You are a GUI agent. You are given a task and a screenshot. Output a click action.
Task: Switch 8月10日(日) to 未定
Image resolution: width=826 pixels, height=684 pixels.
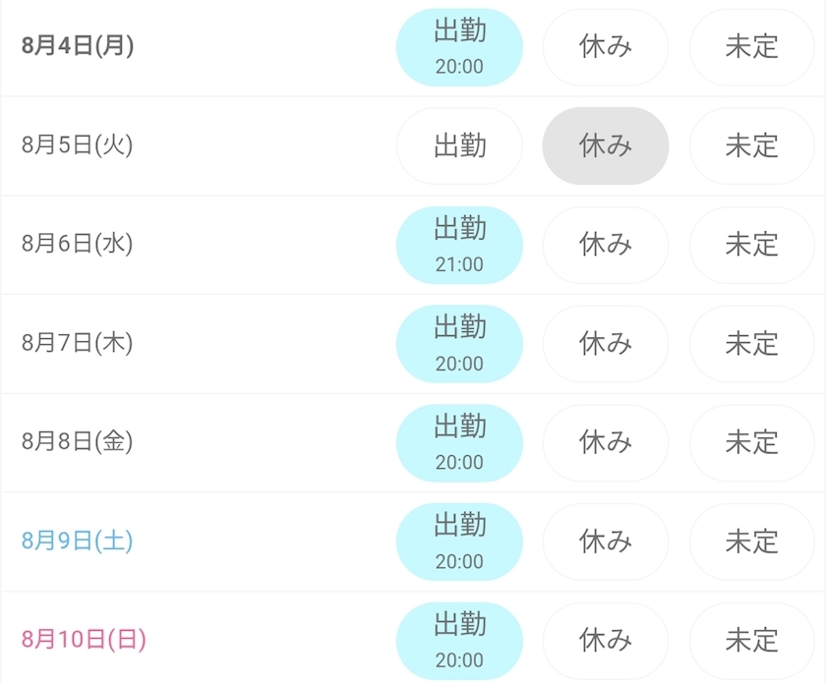pyautogui.click(x=751, y=641)
